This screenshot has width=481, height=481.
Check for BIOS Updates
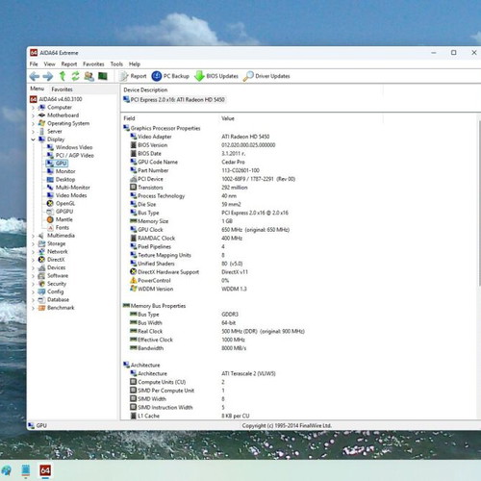pos(216,76)
